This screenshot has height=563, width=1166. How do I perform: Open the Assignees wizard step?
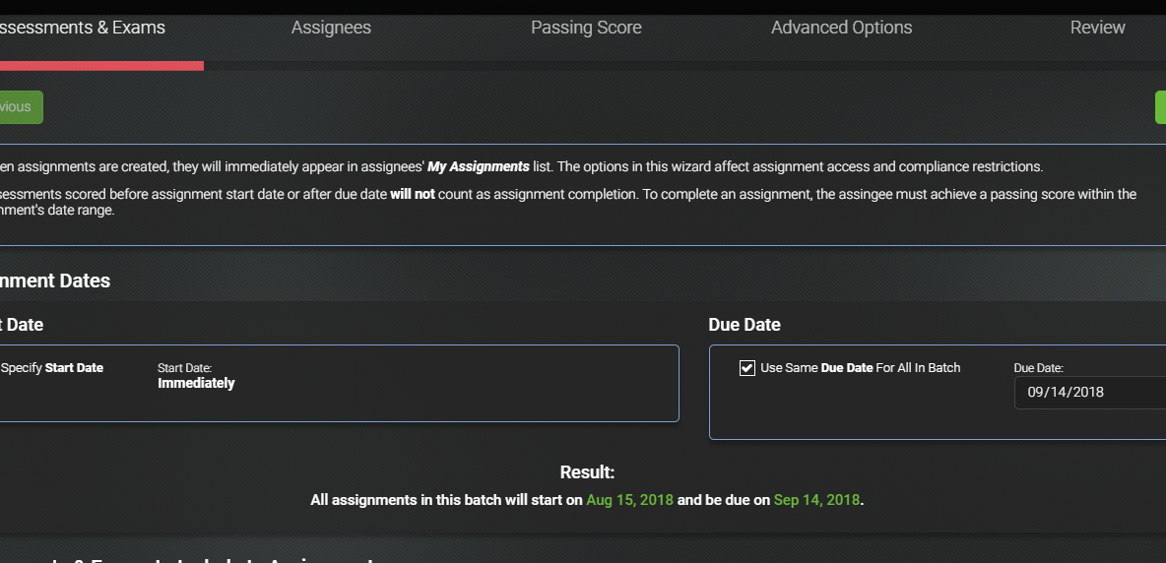coord(331,28)
